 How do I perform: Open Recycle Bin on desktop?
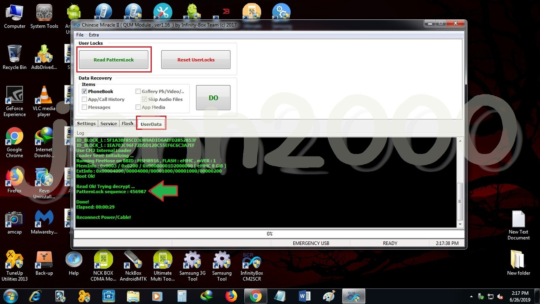(x=14, y=57)
